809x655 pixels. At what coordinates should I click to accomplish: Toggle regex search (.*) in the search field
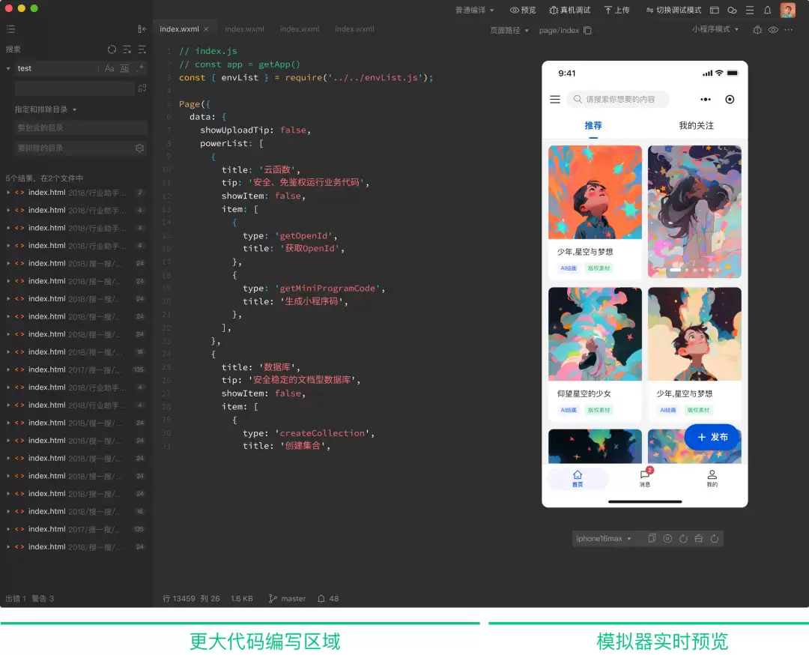pos(139,68)
